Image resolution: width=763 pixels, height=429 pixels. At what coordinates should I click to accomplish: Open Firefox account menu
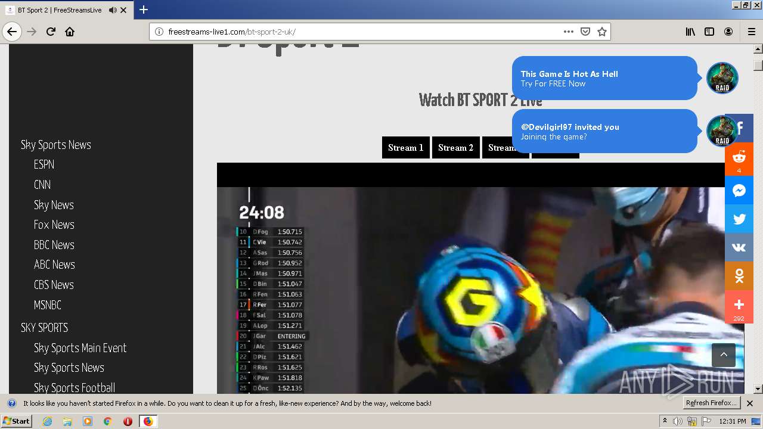point(728,32)
